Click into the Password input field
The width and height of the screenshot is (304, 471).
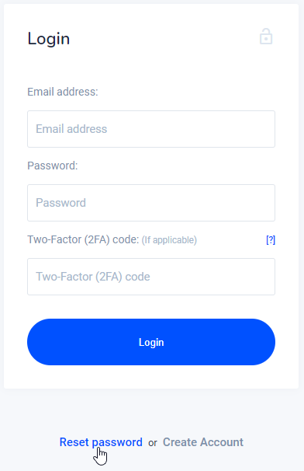coord(151,203)
